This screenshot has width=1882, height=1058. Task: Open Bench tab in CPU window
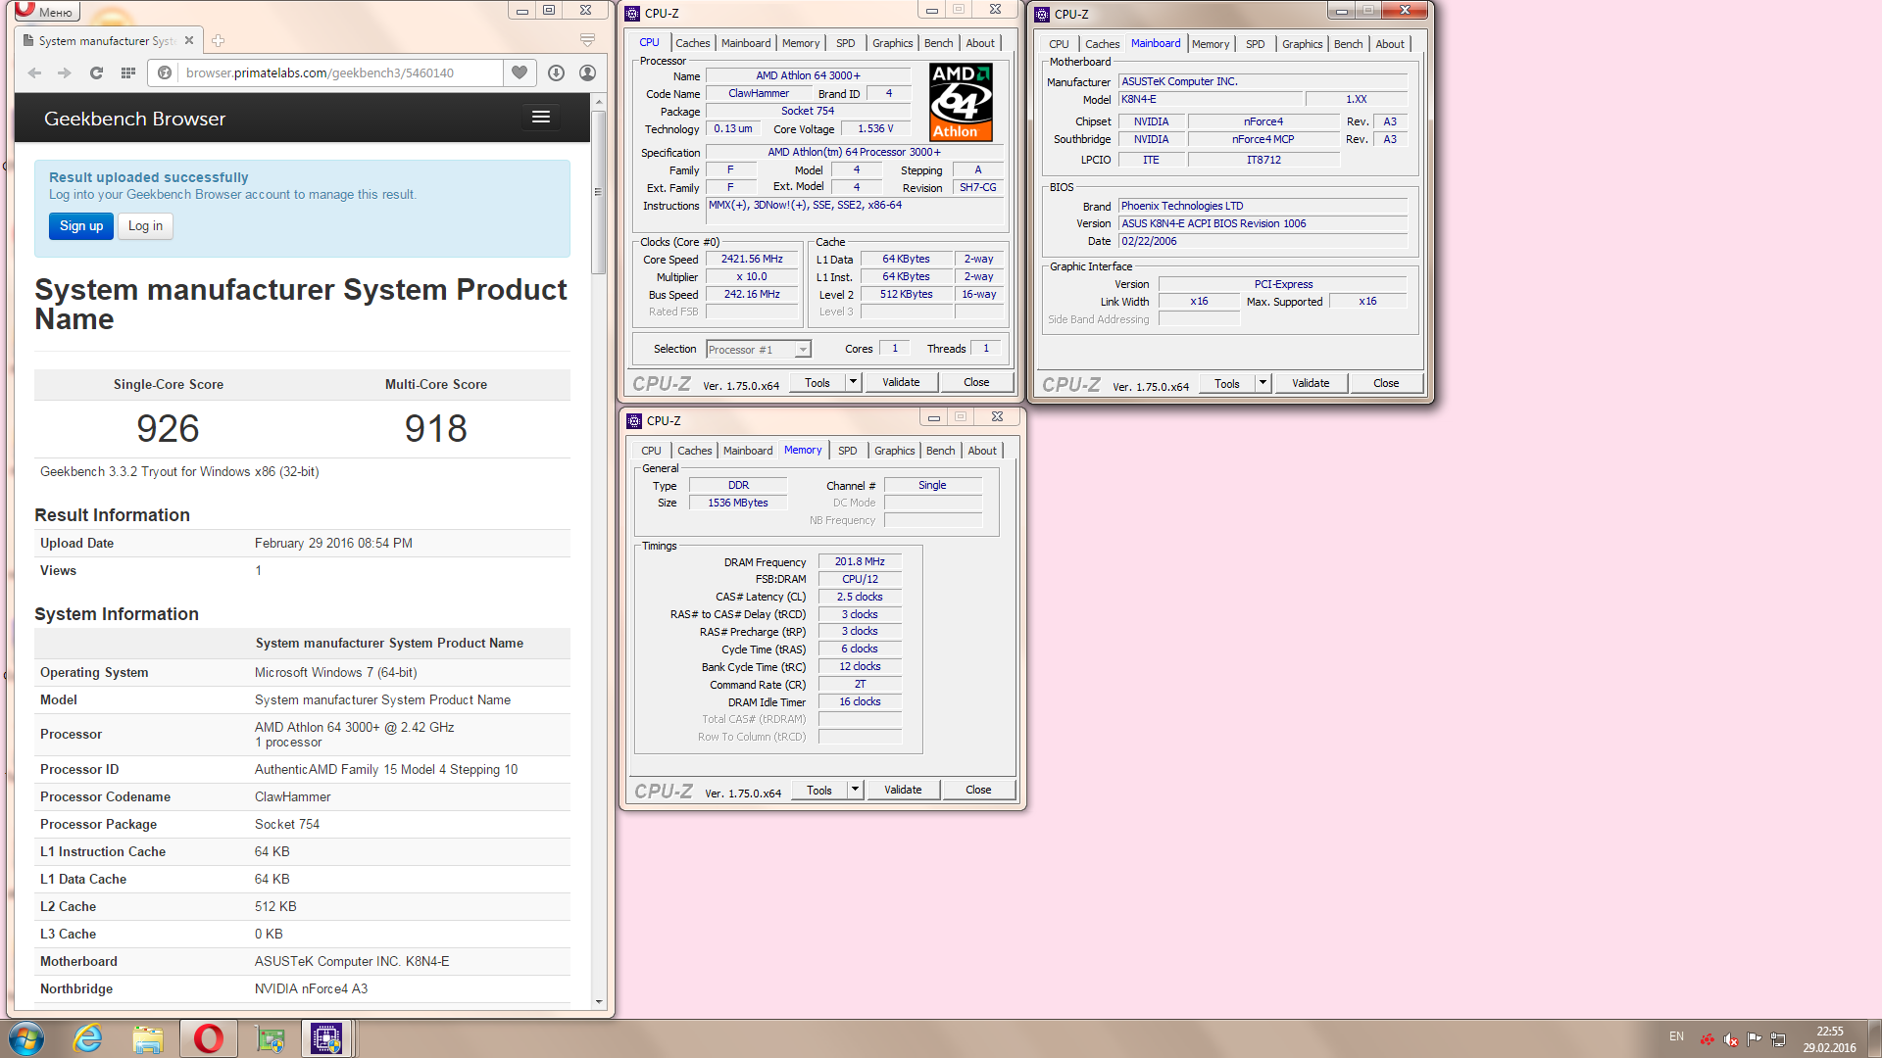pos(938,43)
